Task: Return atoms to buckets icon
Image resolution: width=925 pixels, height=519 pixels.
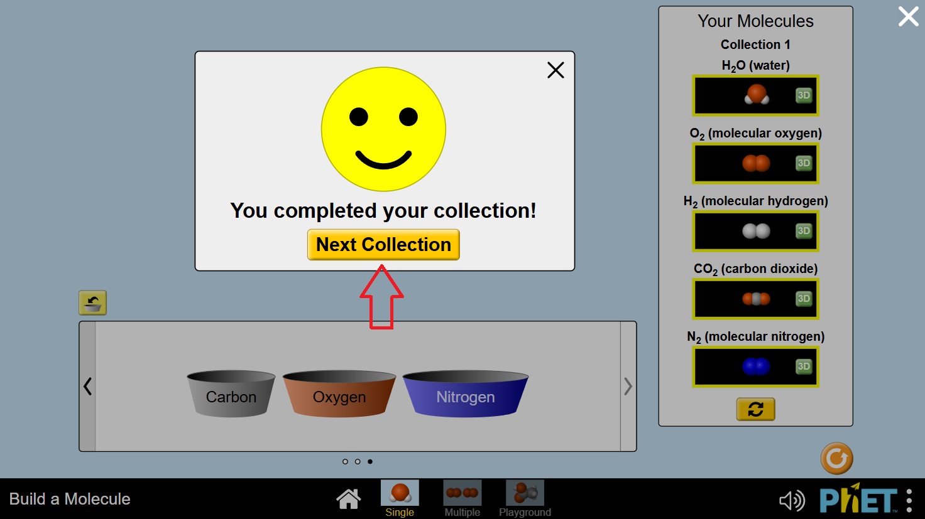Action: click(x=92, y=303)
